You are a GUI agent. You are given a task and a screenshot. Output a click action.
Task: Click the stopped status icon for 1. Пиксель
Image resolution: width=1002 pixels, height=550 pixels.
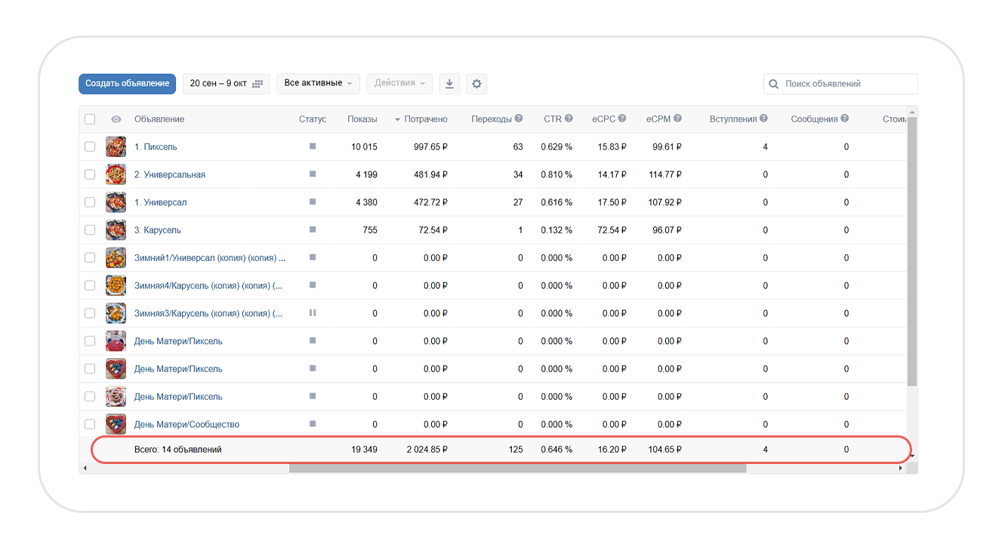pos(313,146)
